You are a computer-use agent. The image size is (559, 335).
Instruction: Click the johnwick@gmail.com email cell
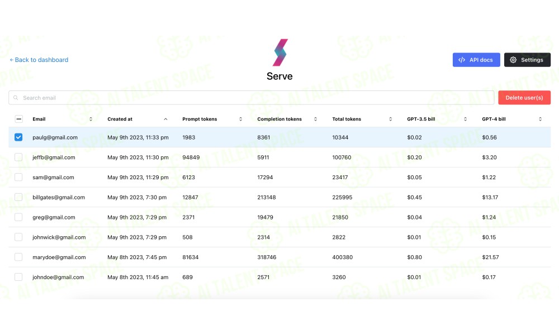(59, 237)
